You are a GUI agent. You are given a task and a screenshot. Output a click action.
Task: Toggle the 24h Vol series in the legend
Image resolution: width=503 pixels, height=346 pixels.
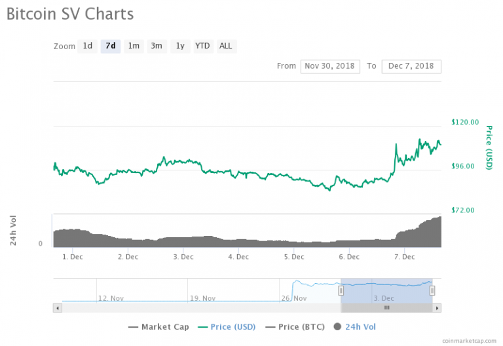(355, 327)
